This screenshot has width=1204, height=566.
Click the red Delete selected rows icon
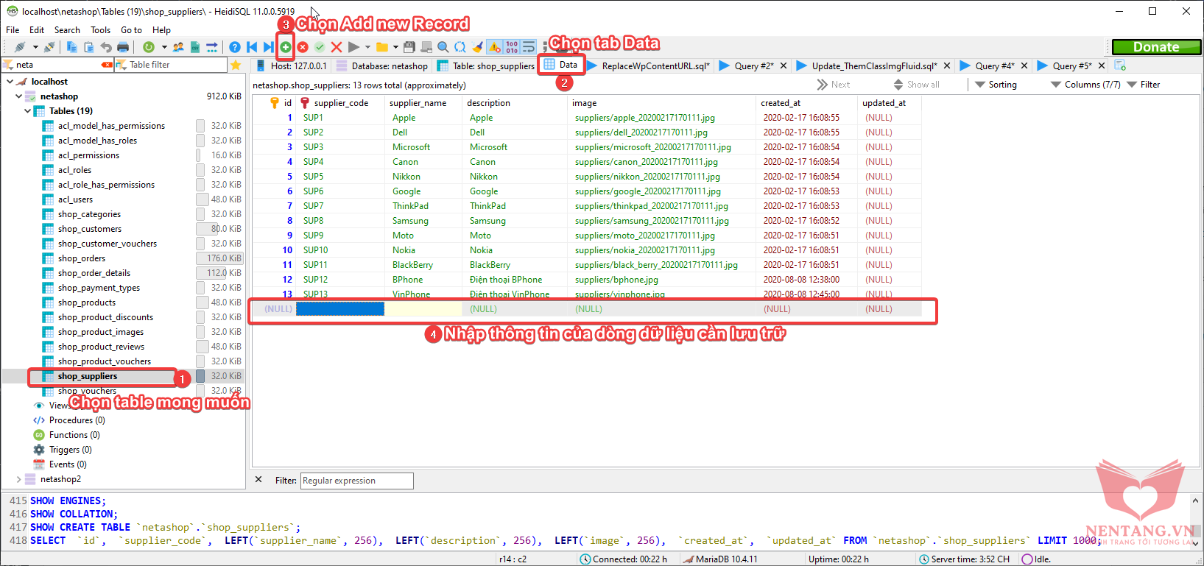pyautogui.click(x=303, y=47)
